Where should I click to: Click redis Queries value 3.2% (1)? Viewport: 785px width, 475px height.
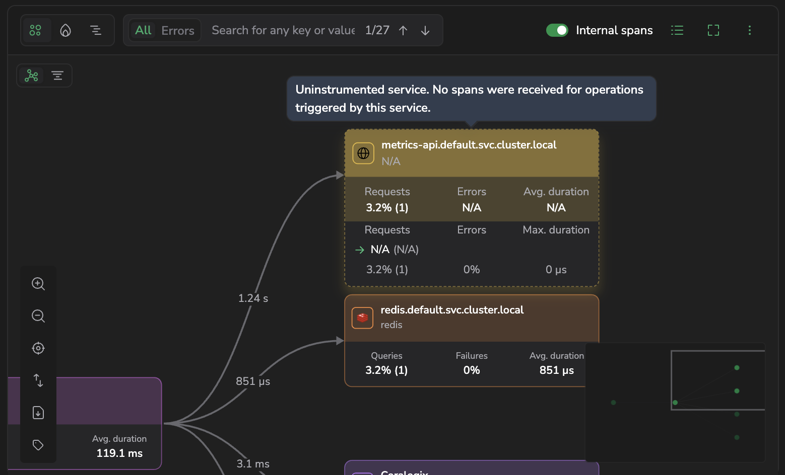tap(386, 370)
